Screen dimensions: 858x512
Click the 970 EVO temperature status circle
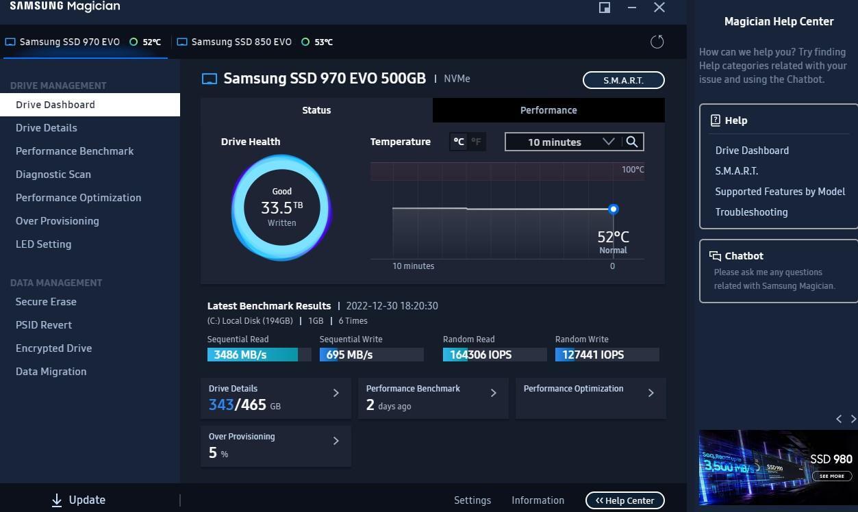click(x=134, y=42)
